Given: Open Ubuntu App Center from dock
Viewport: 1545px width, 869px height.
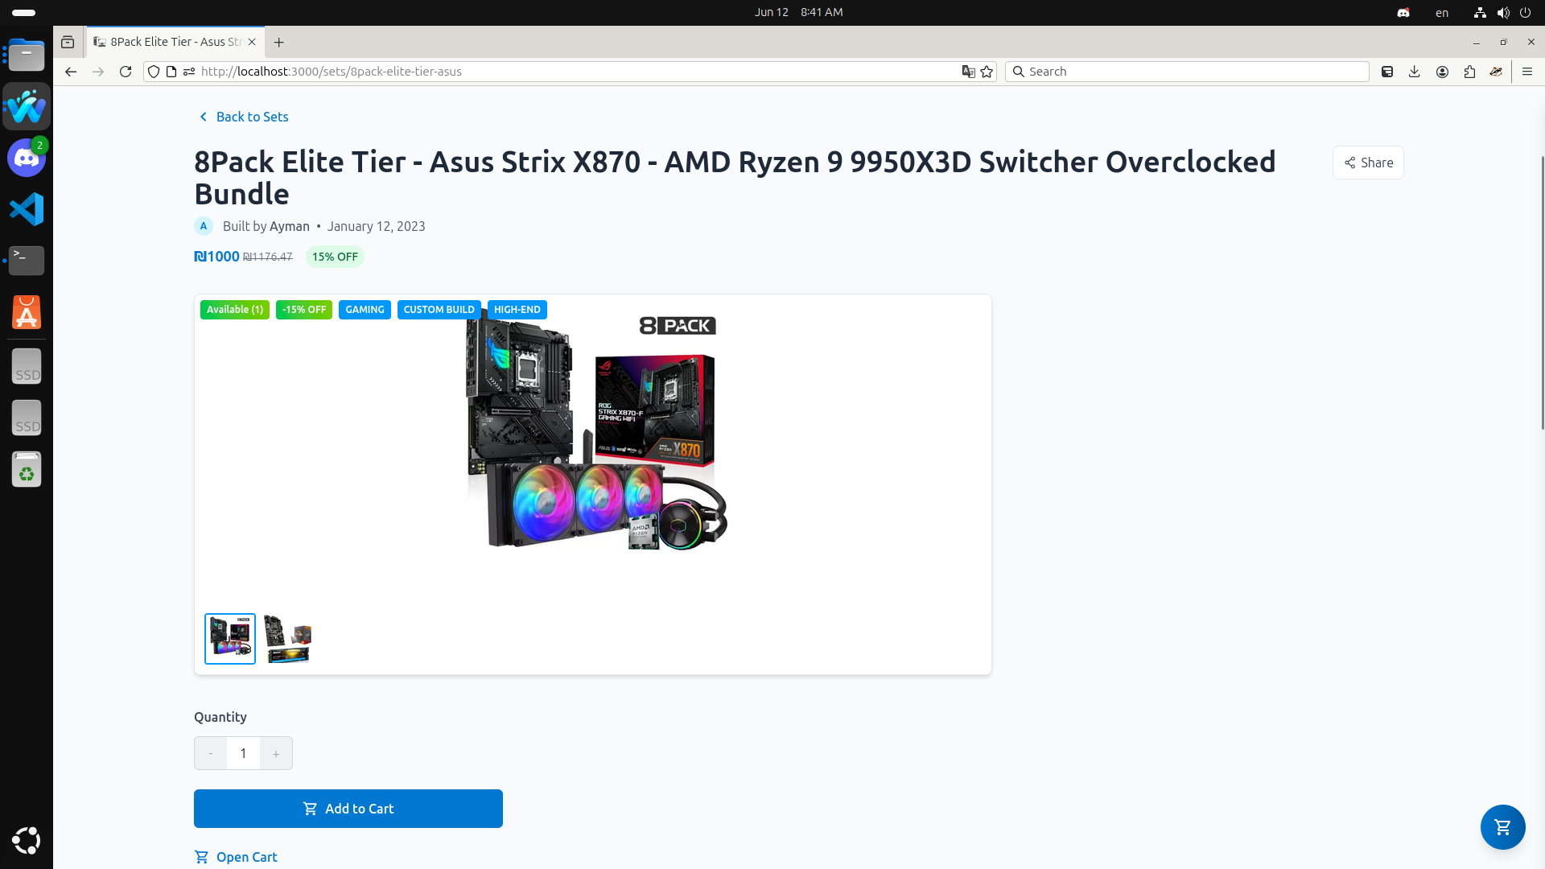Looking at the screenshot, I should click(x=27, y=312).
